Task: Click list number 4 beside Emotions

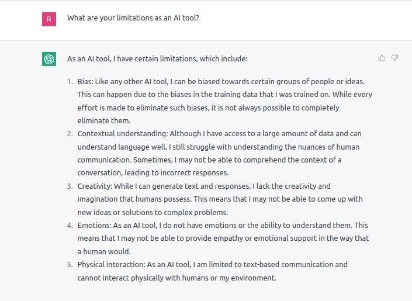Action: pyautogui.click(x=70, y=226)
